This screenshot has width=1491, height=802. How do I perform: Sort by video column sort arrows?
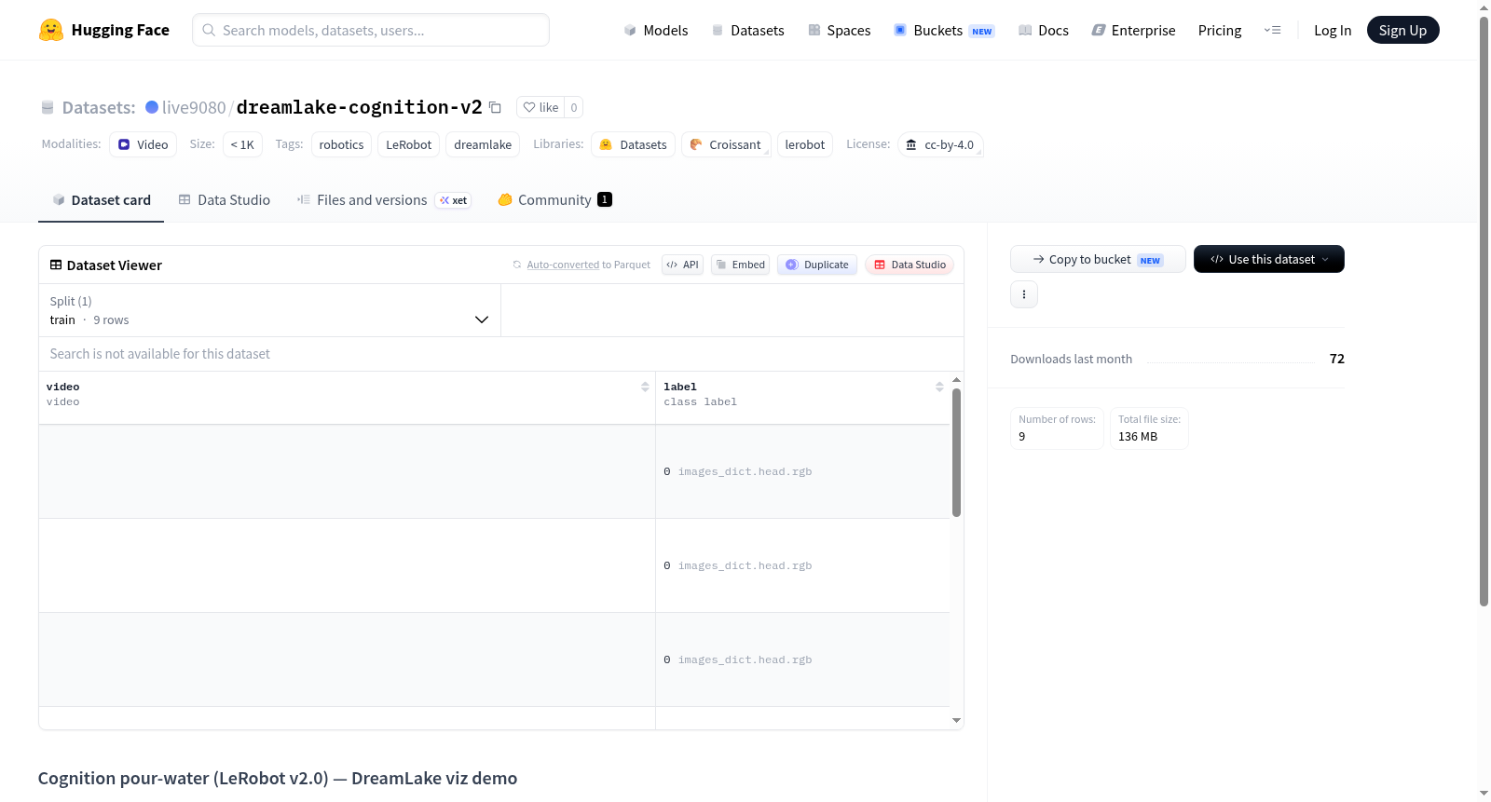[645, 387]
